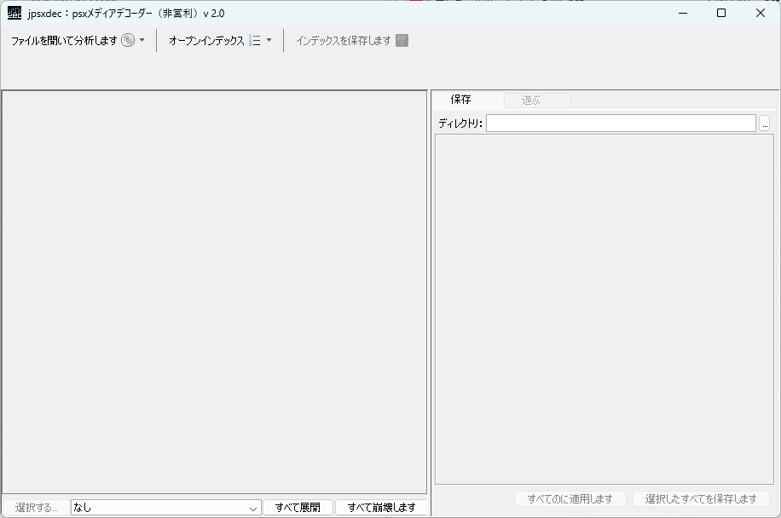Screen dimensions: 781x518
Task: Switch to the 保存 tab
Action: (460, 100)
